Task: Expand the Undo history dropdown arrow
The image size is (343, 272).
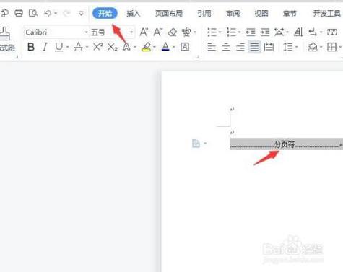Action: 56,13
